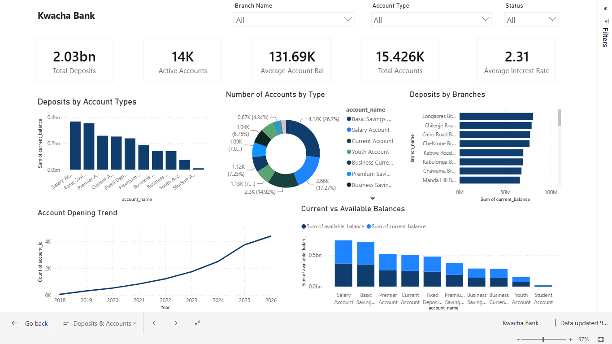
Task: Click Sum of available_balance legend item
Action: (x=333, y=226)
